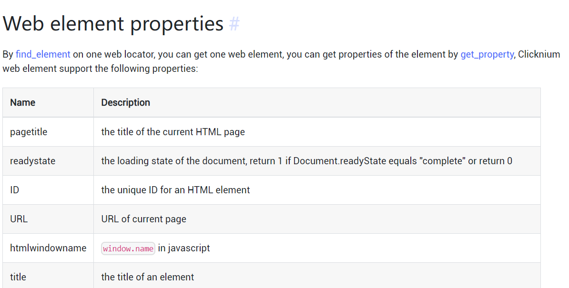Viewport: 569px width, 288px height.
Task: Click the intro line mentioning "support the following properties"
Action: tap(100, 69)
